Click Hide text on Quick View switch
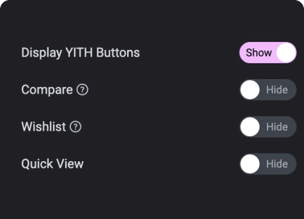Screen dimensions: 304x219 click(277, 164)
